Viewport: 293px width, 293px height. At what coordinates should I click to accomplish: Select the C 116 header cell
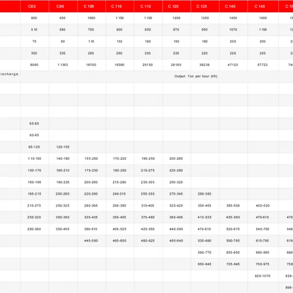pos(120,6)
